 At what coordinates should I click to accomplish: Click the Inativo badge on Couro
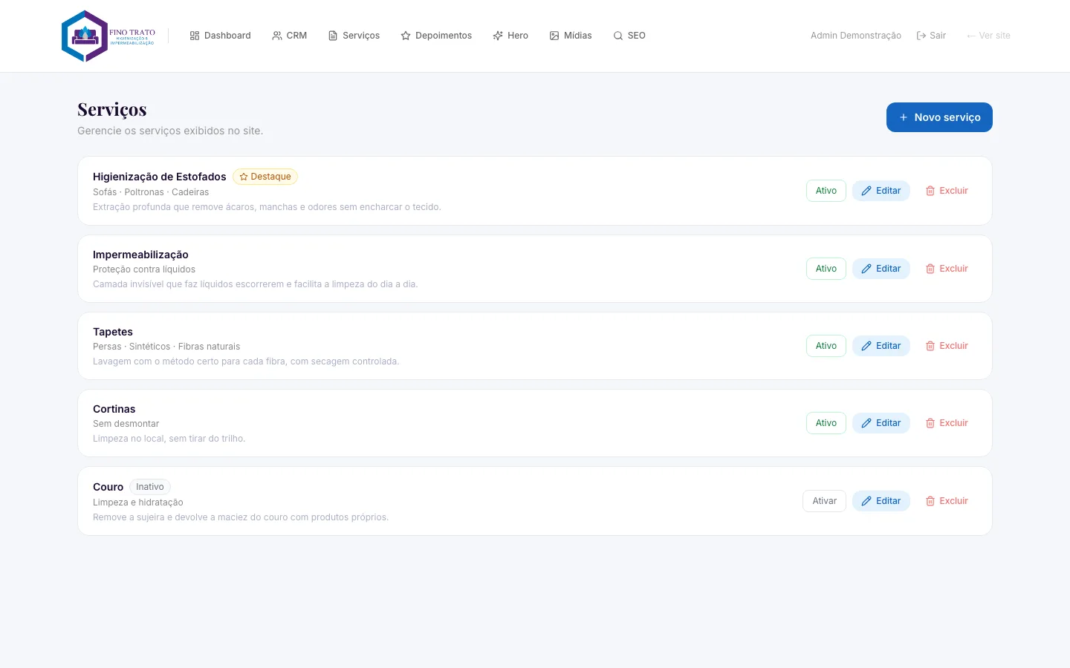point(150,487)
